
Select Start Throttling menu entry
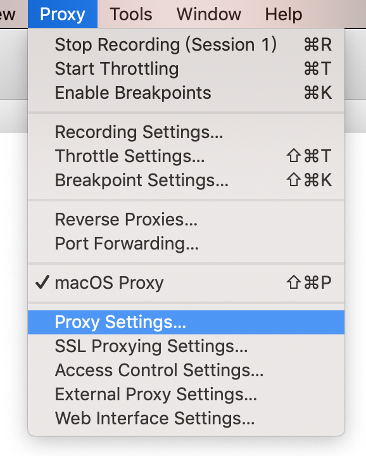[186, 68]
